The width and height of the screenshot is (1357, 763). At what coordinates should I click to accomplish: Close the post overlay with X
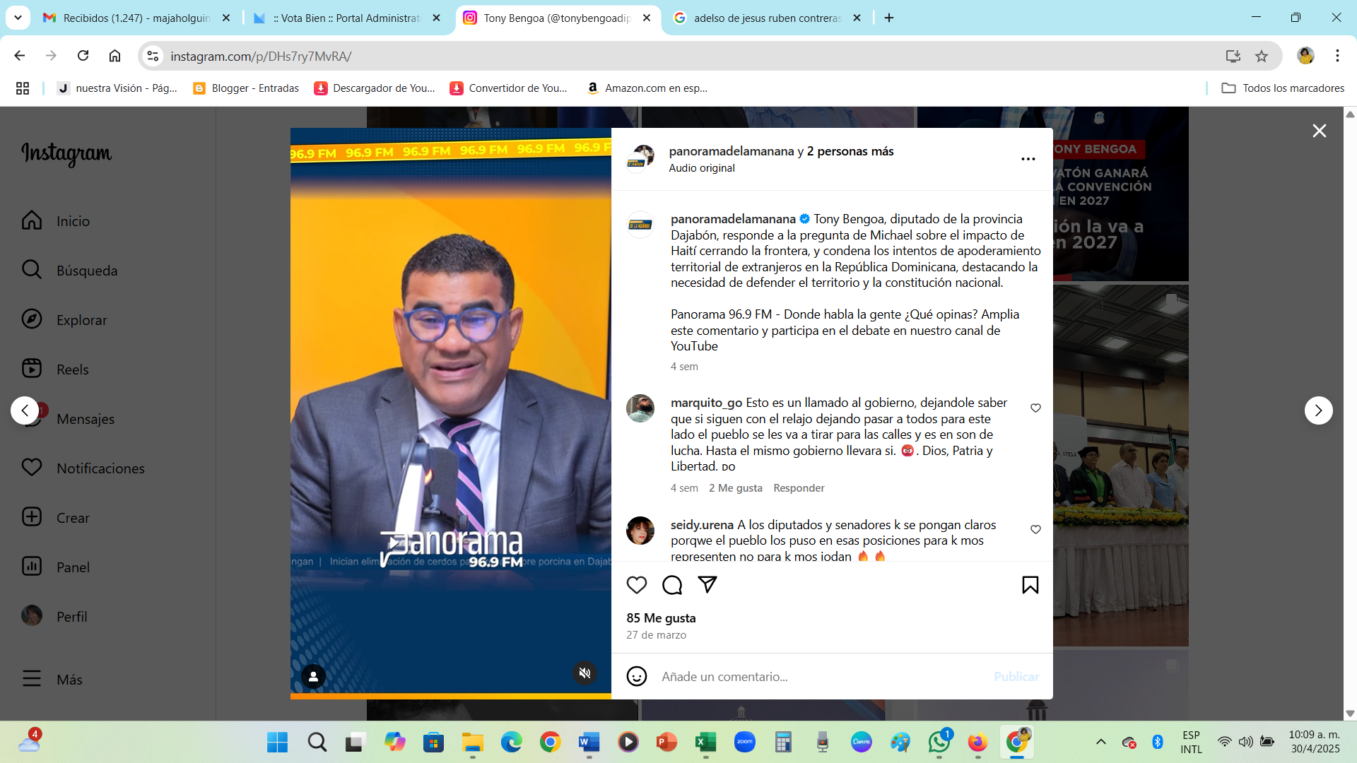[x=1319, y=131]
